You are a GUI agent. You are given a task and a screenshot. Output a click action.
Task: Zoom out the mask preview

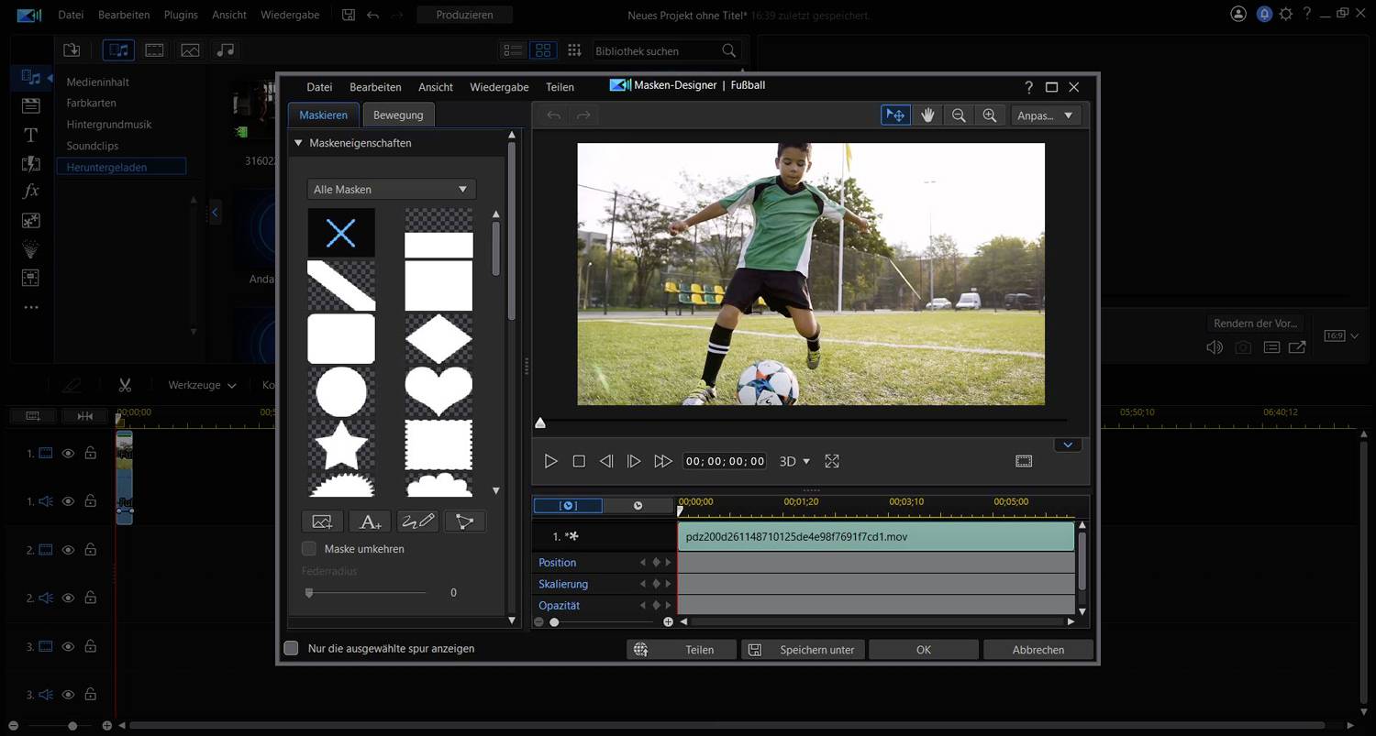tap(959, 115)
